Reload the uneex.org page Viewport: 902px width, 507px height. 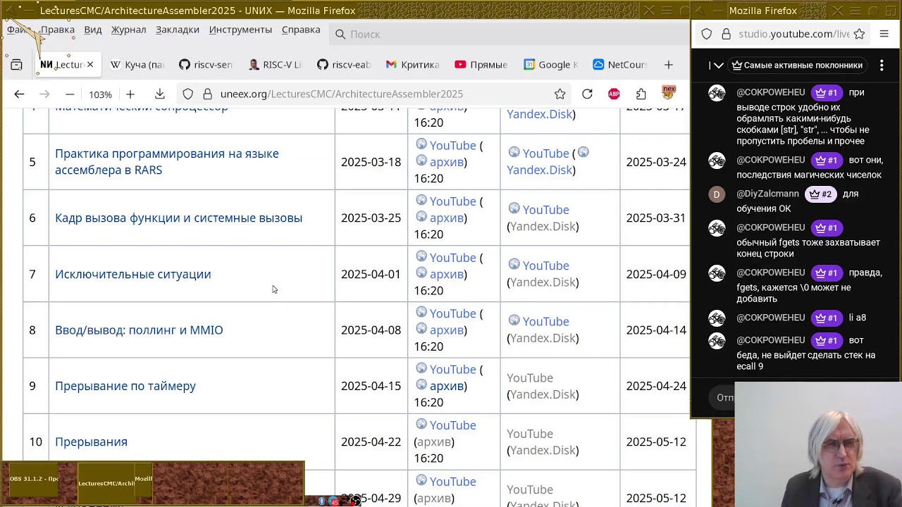587,94
